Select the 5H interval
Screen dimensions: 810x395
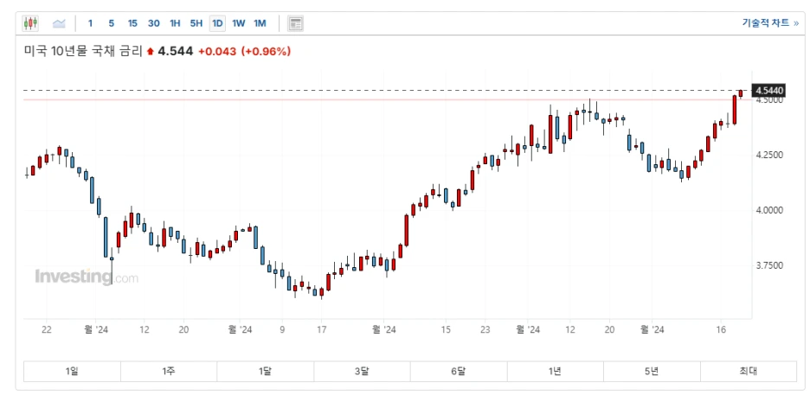coord(196,23)
